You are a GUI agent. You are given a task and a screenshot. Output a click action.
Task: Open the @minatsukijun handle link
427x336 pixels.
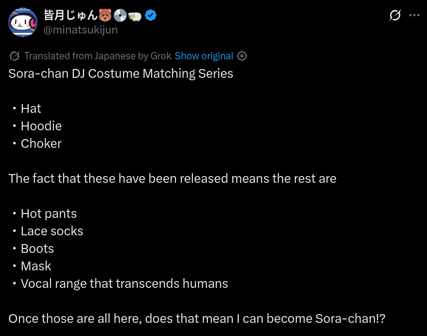tap(81, 30)
